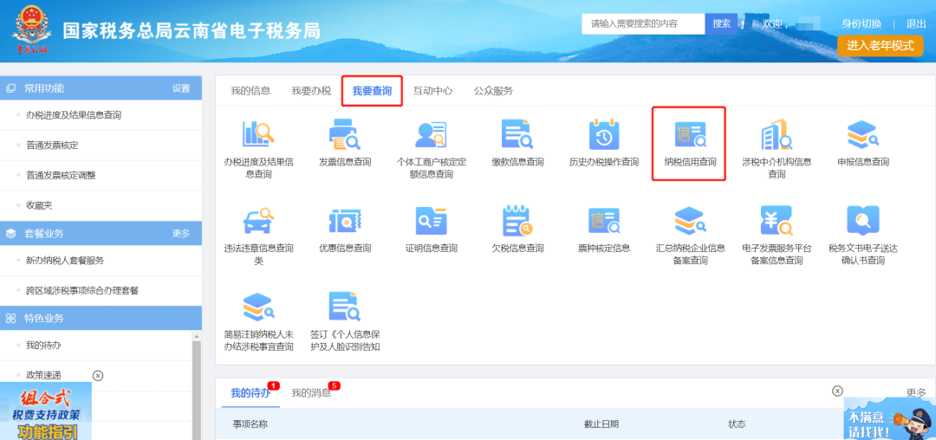
Task: Click the 申报信息查询 icon
Action: point(862,136)
